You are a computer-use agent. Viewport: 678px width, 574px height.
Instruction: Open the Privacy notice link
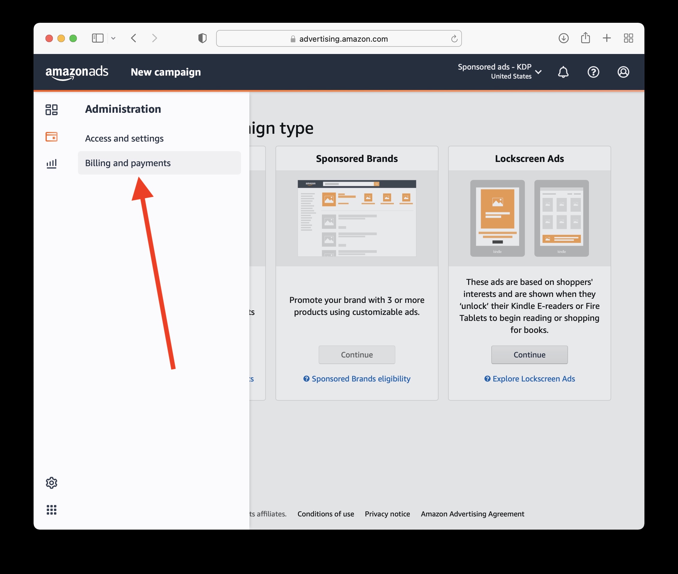[387, 514]
